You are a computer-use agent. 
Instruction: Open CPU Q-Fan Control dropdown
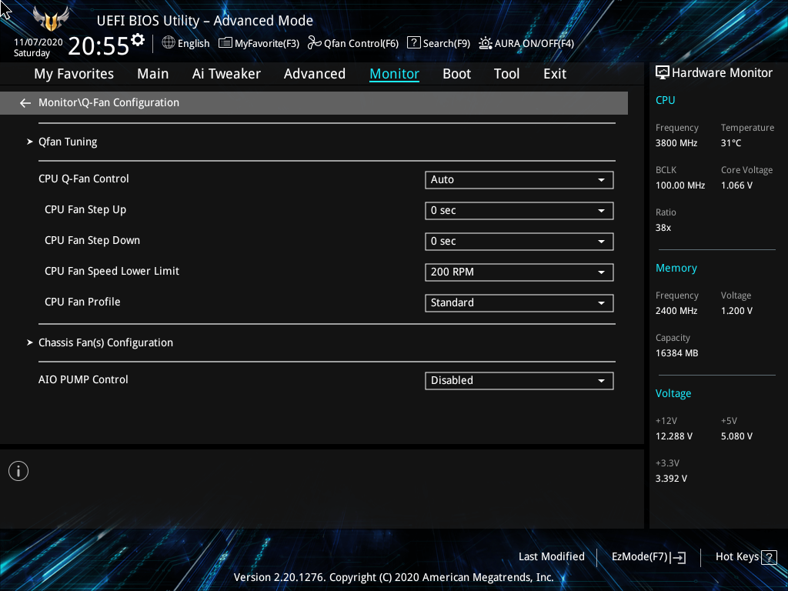[519, 180]
